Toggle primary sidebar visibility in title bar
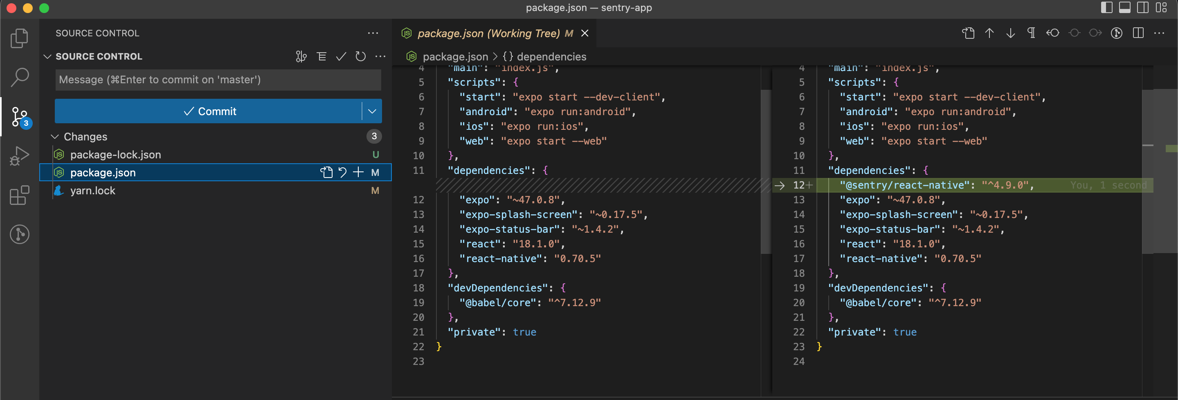Image resolution: width=1178 pixels, height=400 pixels. pyautogui.click(x=1106, y=8)
